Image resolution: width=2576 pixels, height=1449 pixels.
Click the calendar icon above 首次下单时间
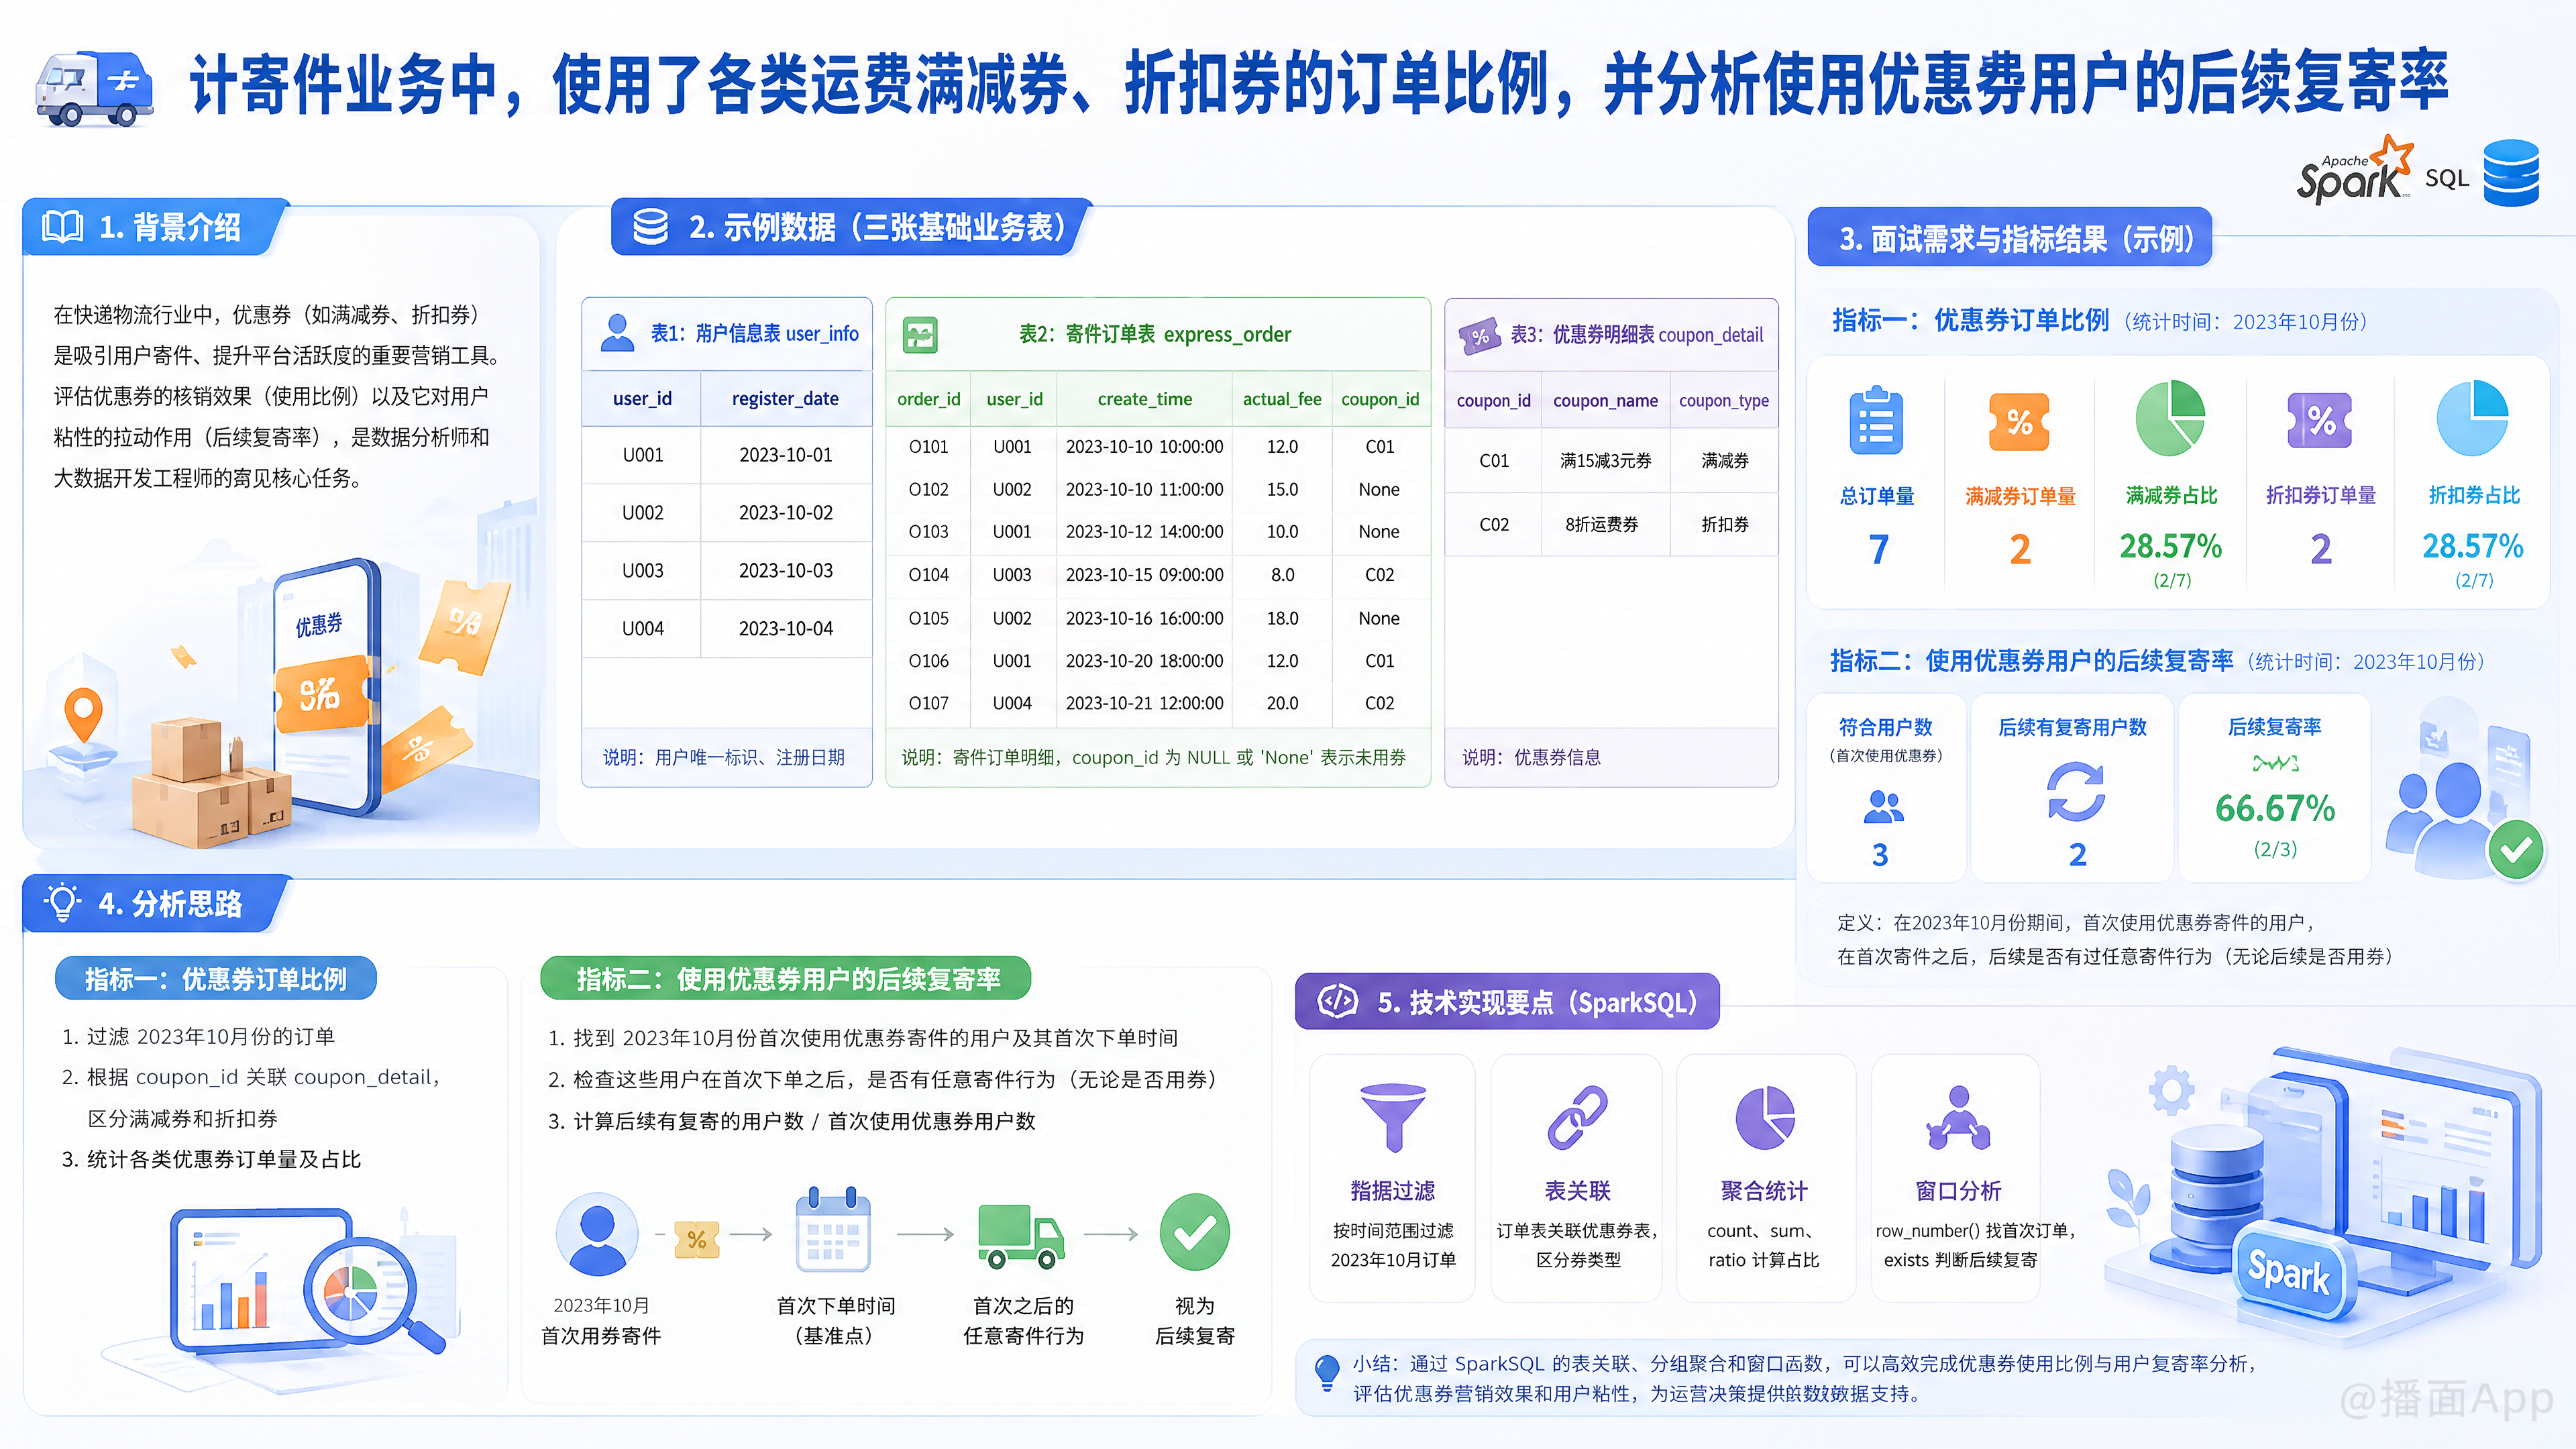pyautogui.click(x=833, y=1229)
